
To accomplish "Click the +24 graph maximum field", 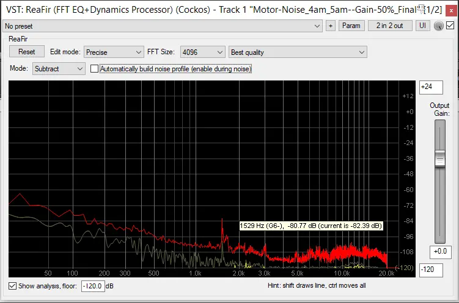I will [x=431, y=87].
